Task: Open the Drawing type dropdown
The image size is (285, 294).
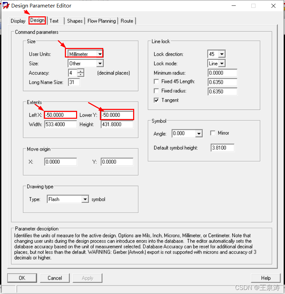Action: coord(85,199)
